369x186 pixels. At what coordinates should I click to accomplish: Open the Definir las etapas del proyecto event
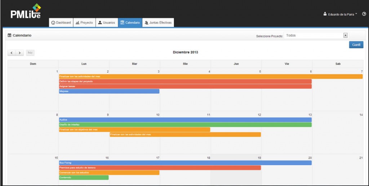point(185,81)
